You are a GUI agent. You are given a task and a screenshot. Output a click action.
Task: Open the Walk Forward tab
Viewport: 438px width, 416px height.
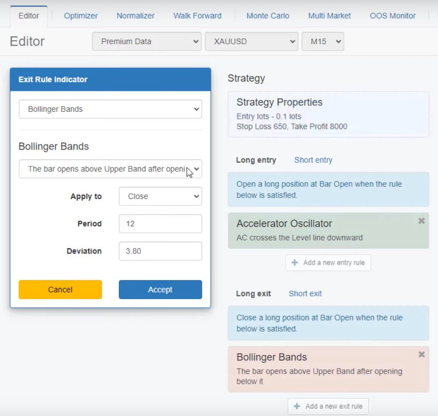[x=197, y=16]
